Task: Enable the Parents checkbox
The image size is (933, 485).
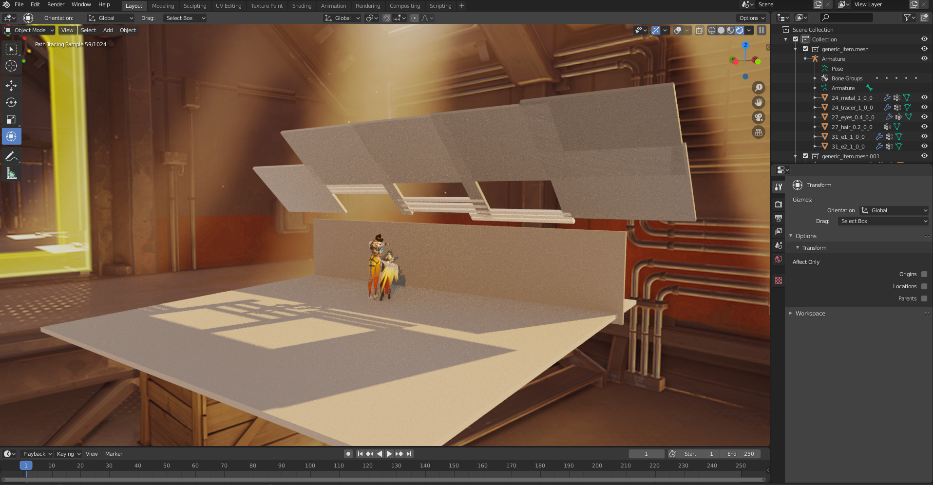Action: coord(924,298)
